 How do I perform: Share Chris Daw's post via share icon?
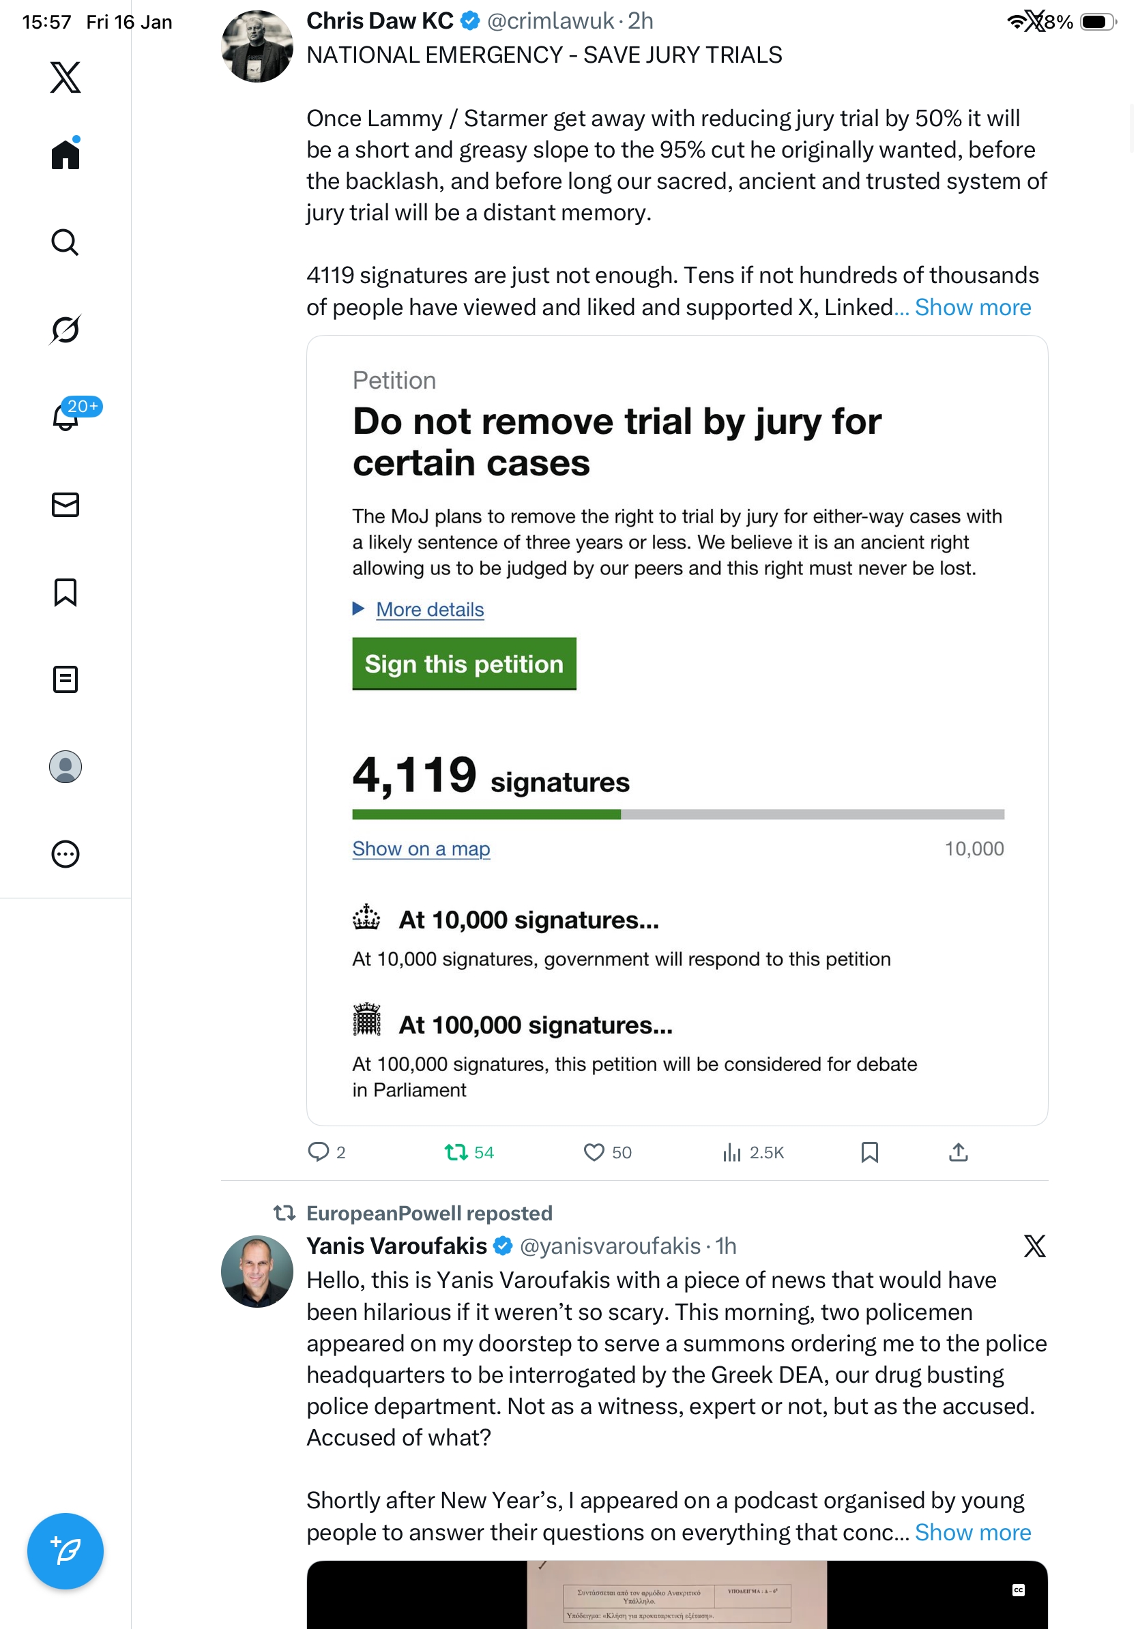(x=959, y=1152)
